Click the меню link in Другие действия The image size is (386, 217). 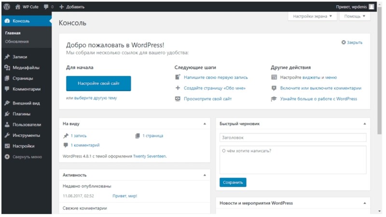point(331,77)
